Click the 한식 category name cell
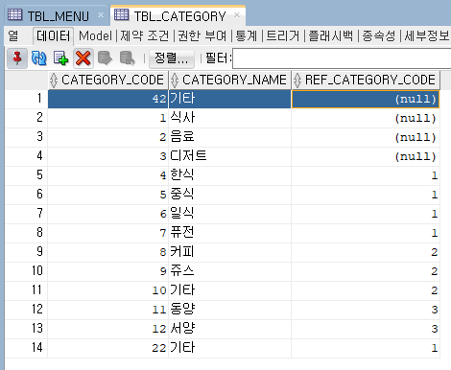 point(230,175)
